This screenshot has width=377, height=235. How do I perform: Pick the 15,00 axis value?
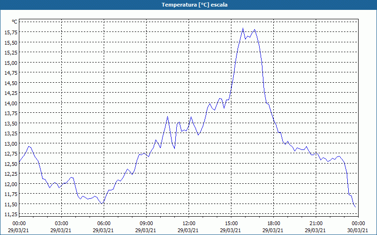pos(11,63)
